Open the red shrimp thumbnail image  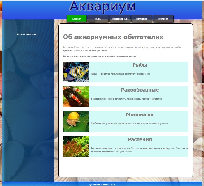(76, 97)
